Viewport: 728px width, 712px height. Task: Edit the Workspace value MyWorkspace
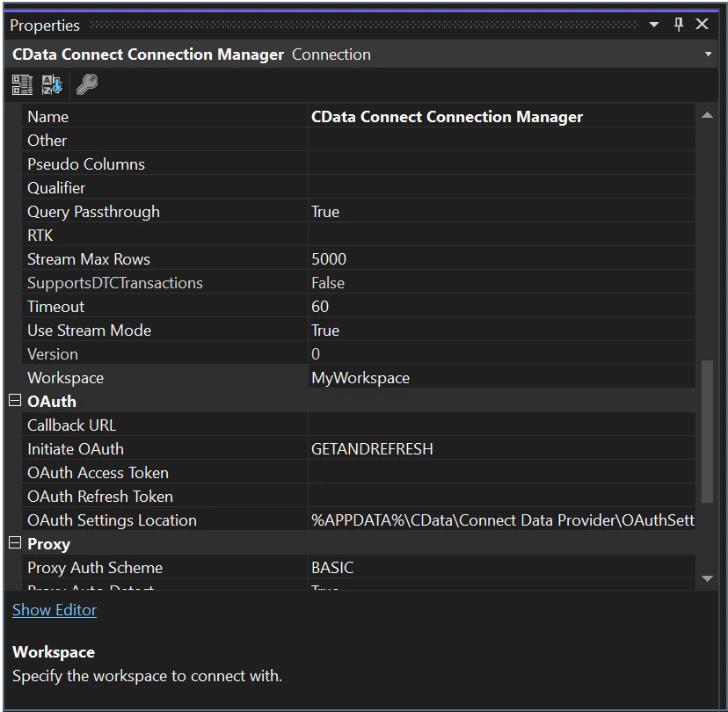point(502,377)
